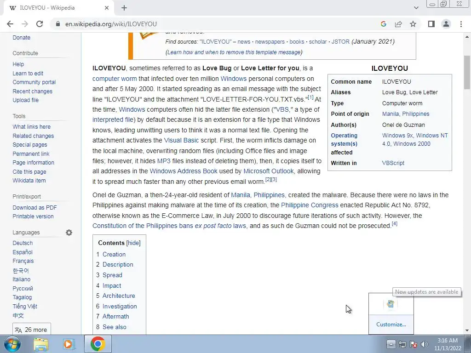Jump to the Architecture section
Screen dimensions: 471x353
(x=119, y=296)
